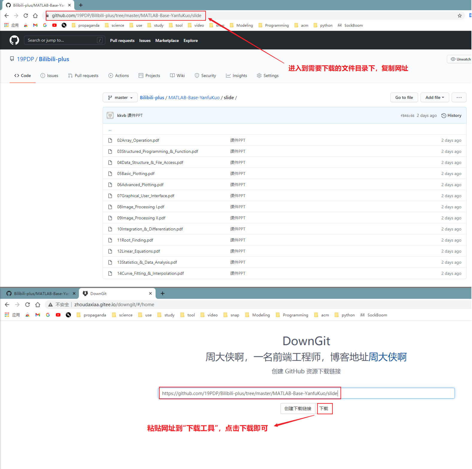Reload the DownGit page

[x=28, y=304]
